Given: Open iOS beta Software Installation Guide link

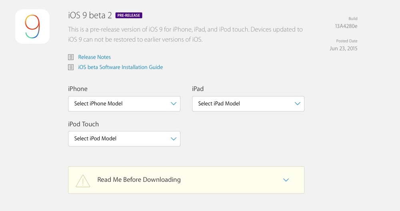Looking at the screenshot, I should 120,67.
